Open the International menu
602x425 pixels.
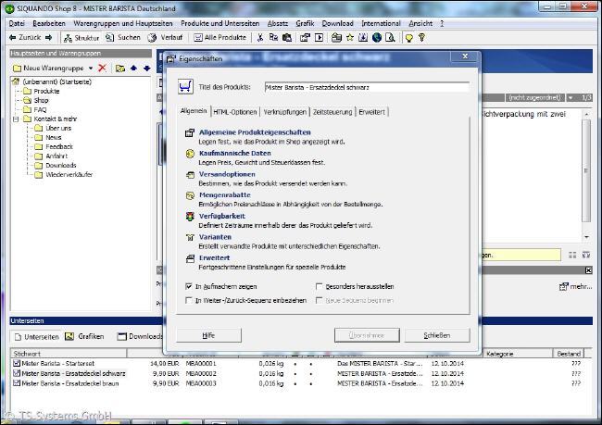(381, 23)
